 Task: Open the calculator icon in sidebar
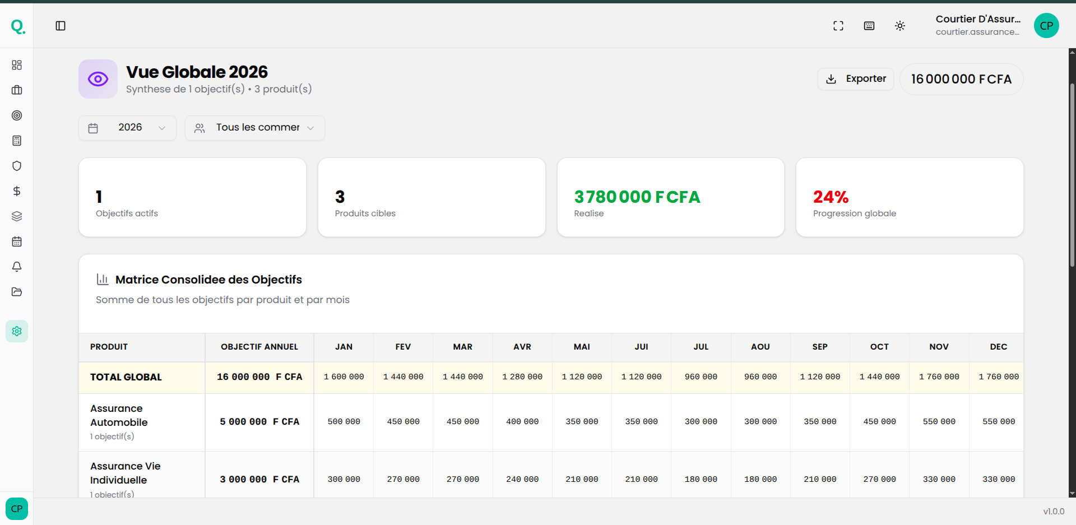click(x=17, y=141)
